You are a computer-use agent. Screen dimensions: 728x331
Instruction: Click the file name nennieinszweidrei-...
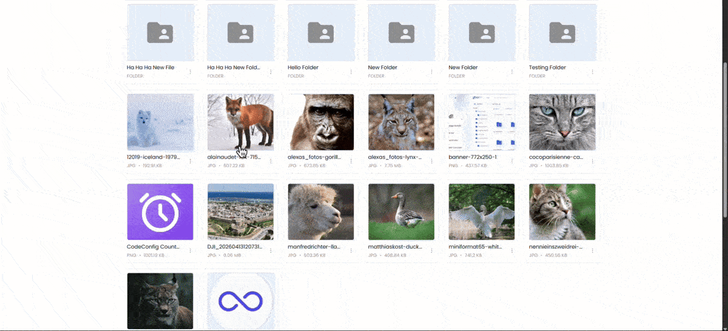click(556, 247)
